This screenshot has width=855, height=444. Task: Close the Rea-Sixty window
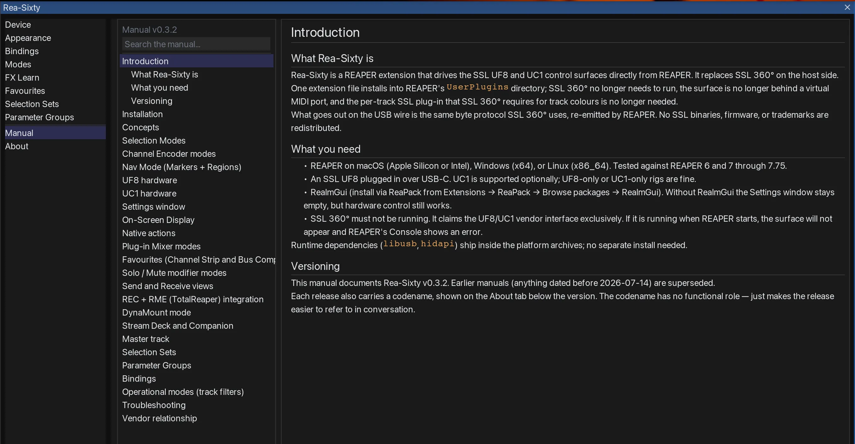pyautogui.click(x=847, y=7)
